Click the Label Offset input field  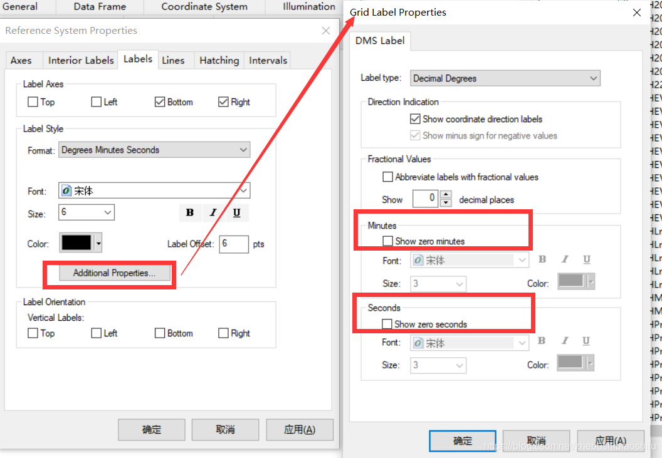coord(233,244)
